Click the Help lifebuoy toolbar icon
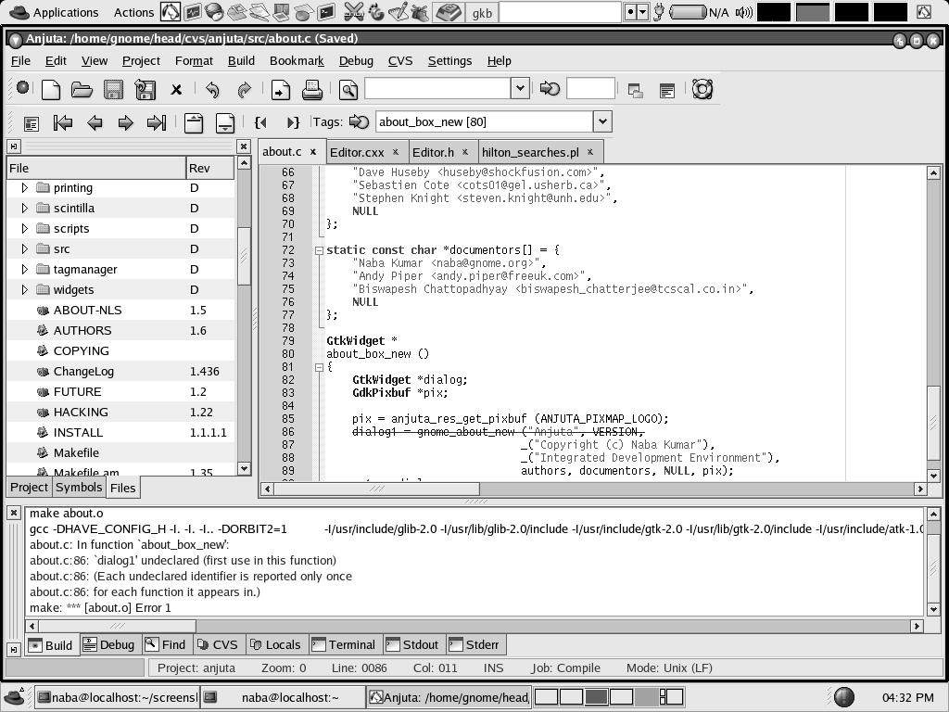The width and height of the screenshot is (949, 712). coord(702,90)
